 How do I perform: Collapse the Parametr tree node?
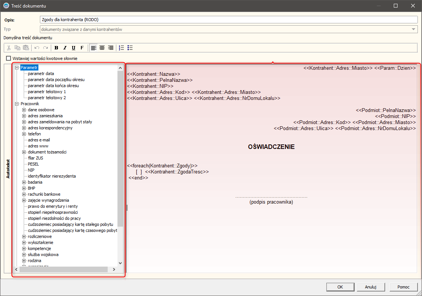[17, 67]
